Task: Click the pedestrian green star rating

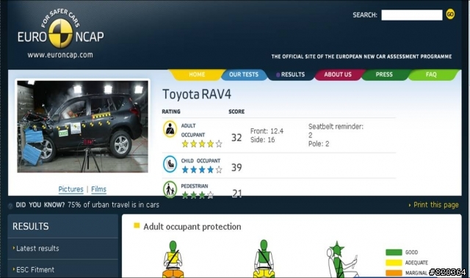Action: (x=198, y=195)
